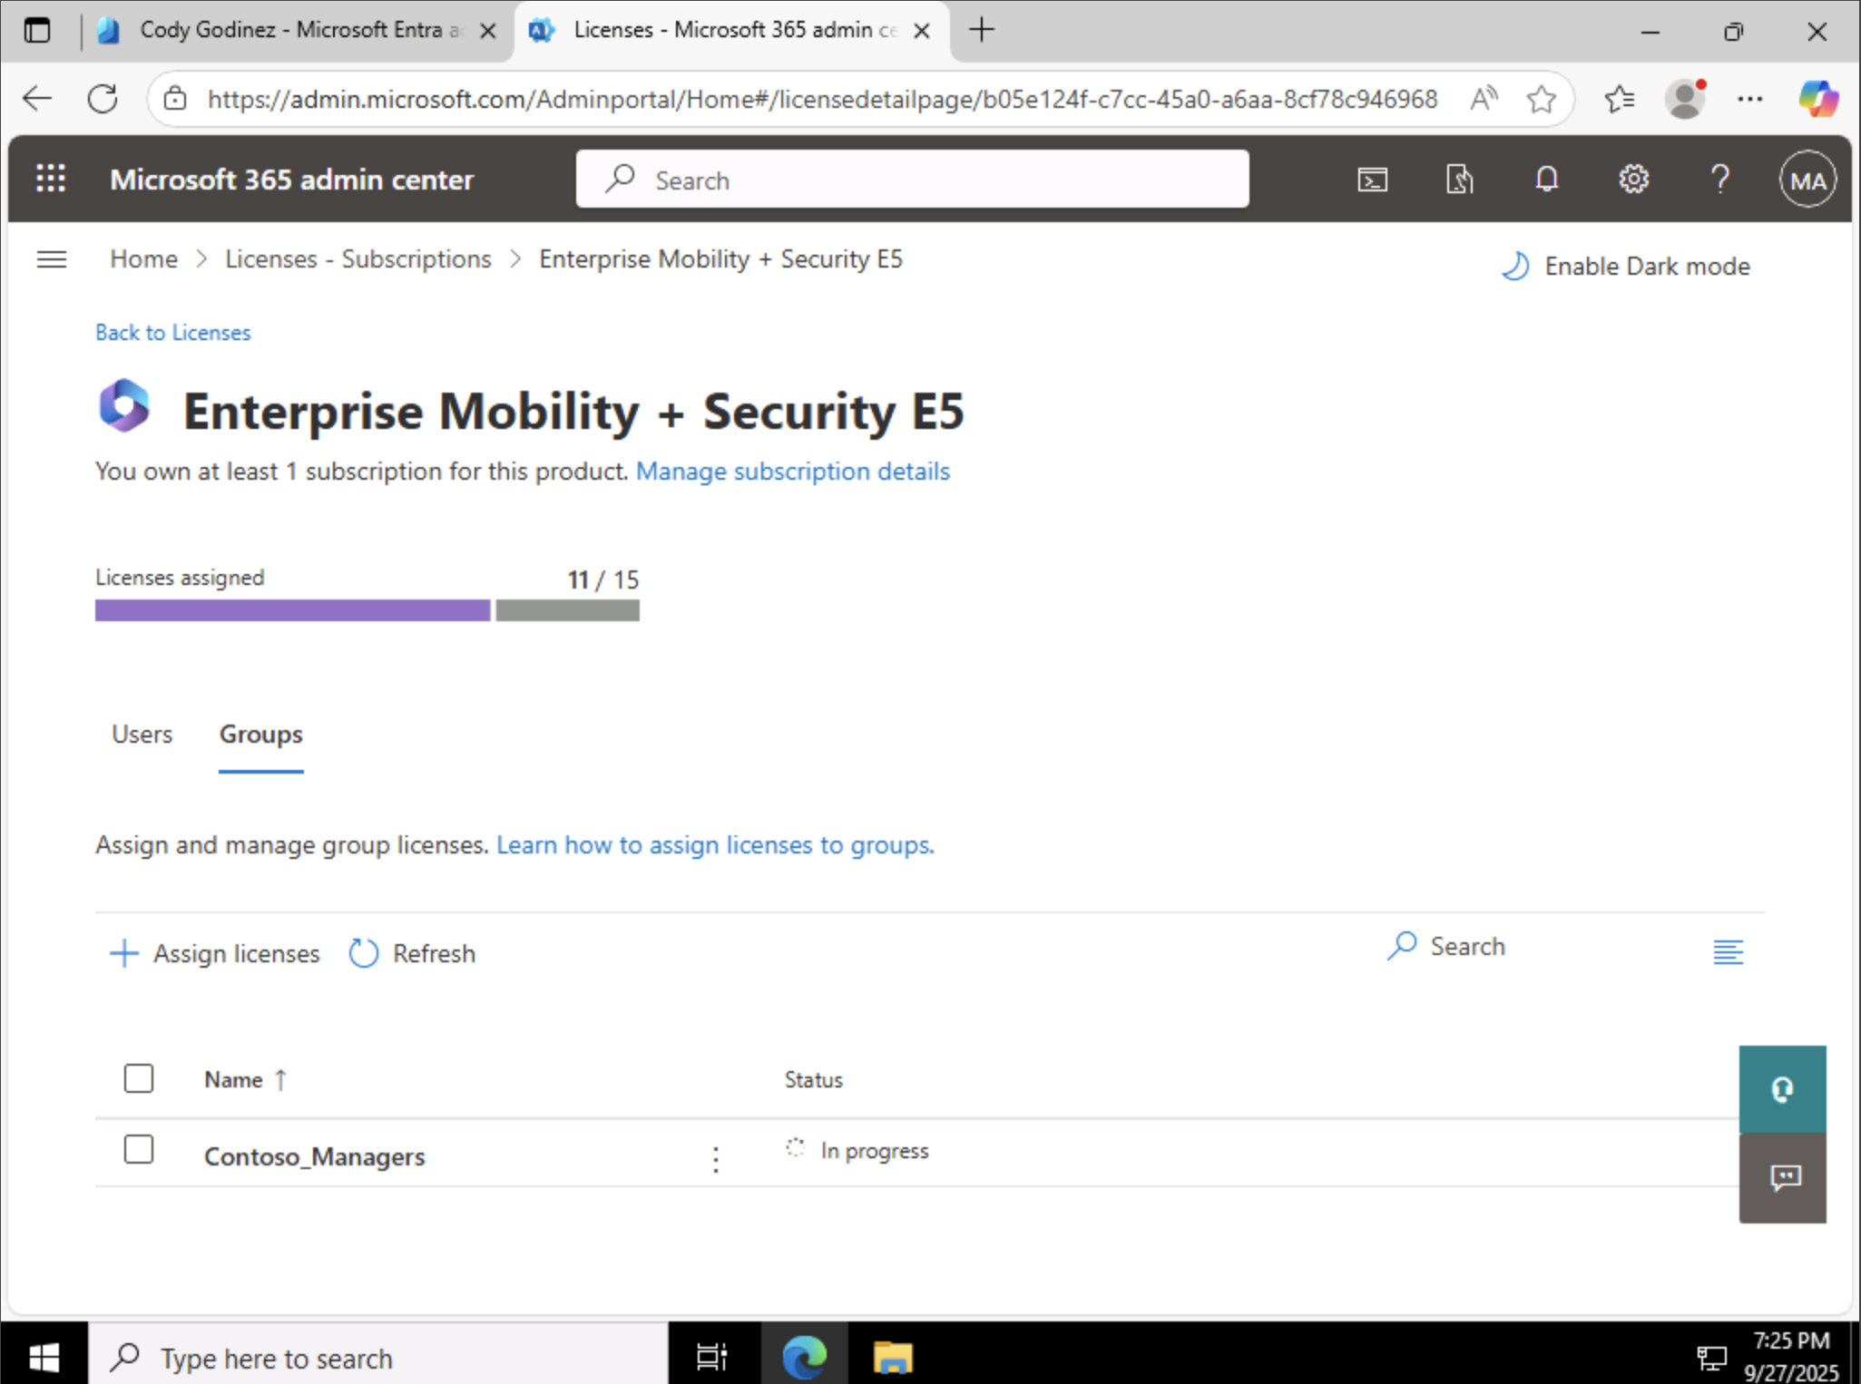Switch to Cody Godinez Entra browser tab
Screen dimensions: 1861x1384
pos(290,31)
